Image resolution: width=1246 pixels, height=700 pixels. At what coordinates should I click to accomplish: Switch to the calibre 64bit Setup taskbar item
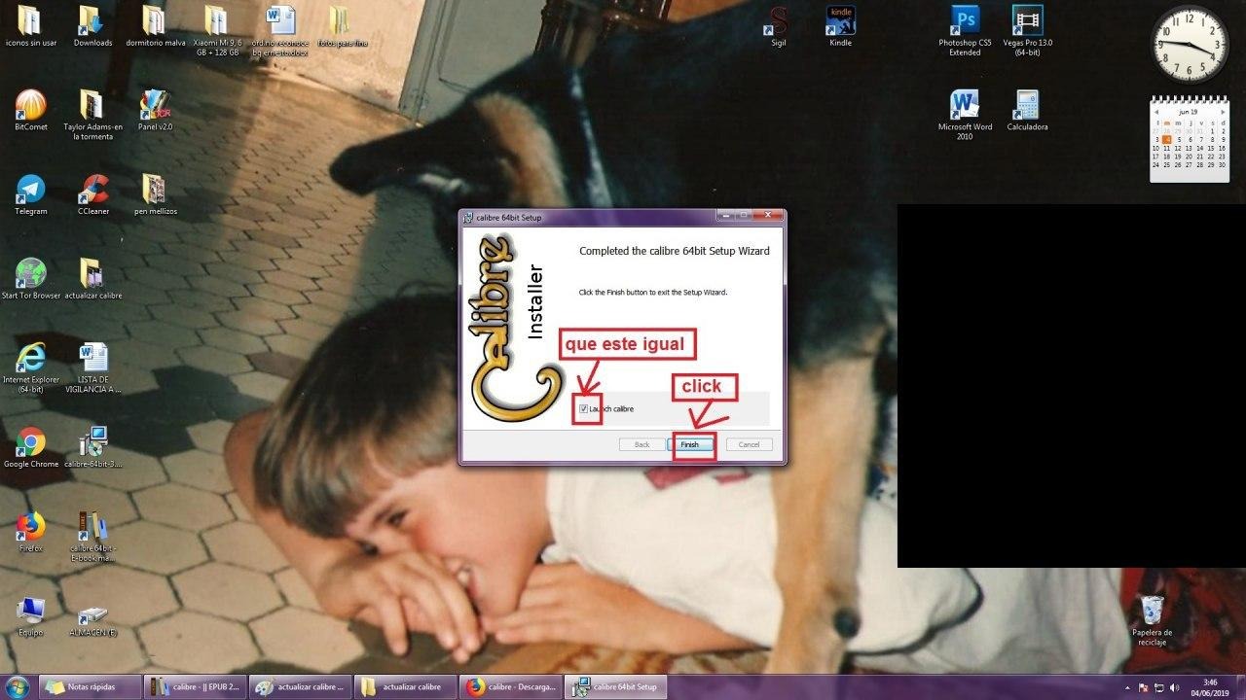615,686
